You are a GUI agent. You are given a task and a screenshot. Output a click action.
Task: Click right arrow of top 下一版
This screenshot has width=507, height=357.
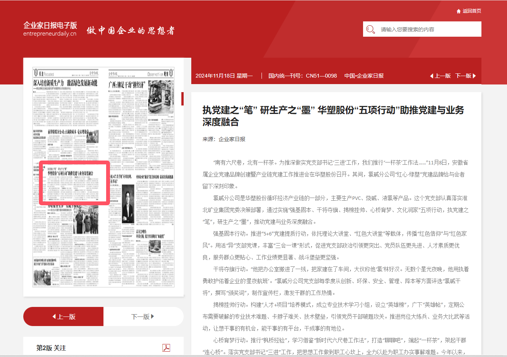(x=474, y=76)
